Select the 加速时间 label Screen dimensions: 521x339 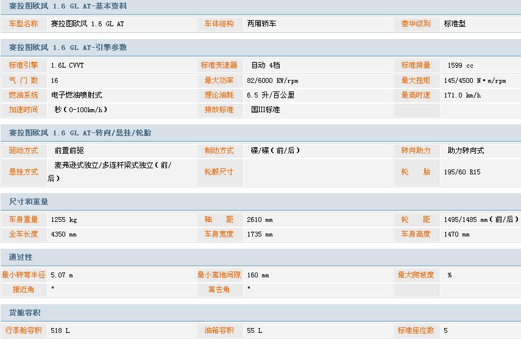click(x=23, y=110)
